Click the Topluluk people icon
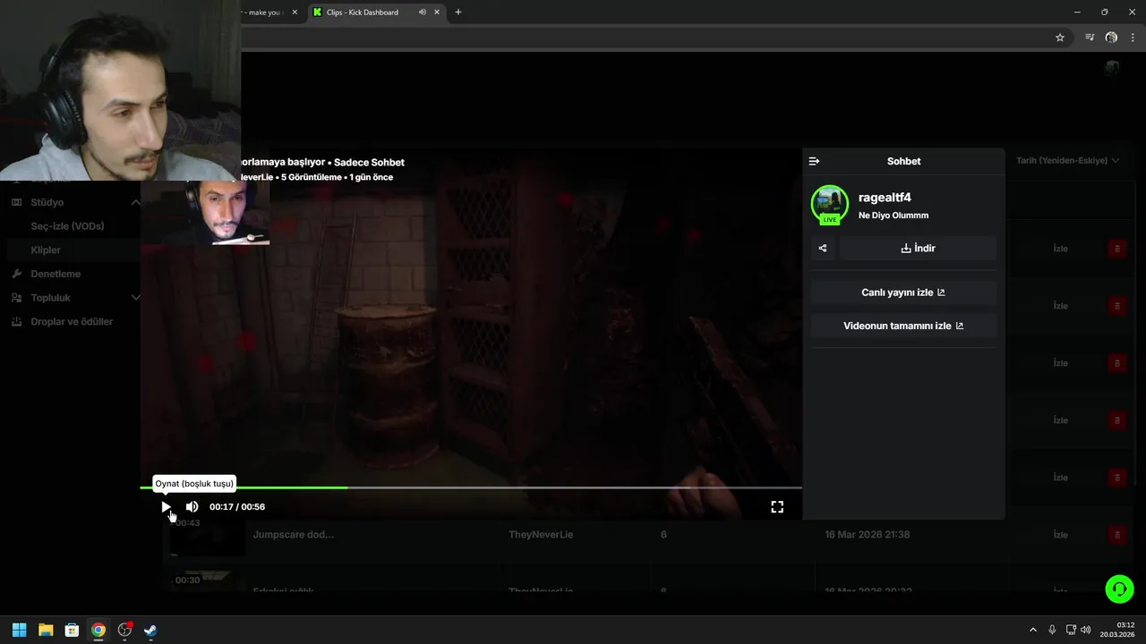Screen dimensions: 1146x644 tap(16, 298)
